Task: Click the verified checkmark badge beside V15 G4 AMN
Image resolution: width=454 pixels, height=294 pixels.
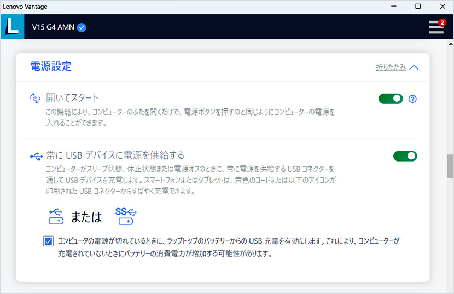Action: [82, 27]
